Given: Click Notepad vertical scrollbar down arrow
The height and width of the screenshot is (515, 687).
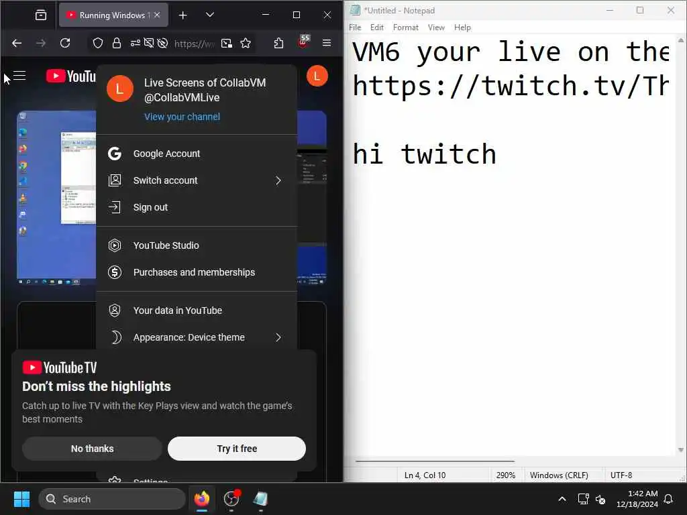Looking at the screenshot, I should (681, 450).
